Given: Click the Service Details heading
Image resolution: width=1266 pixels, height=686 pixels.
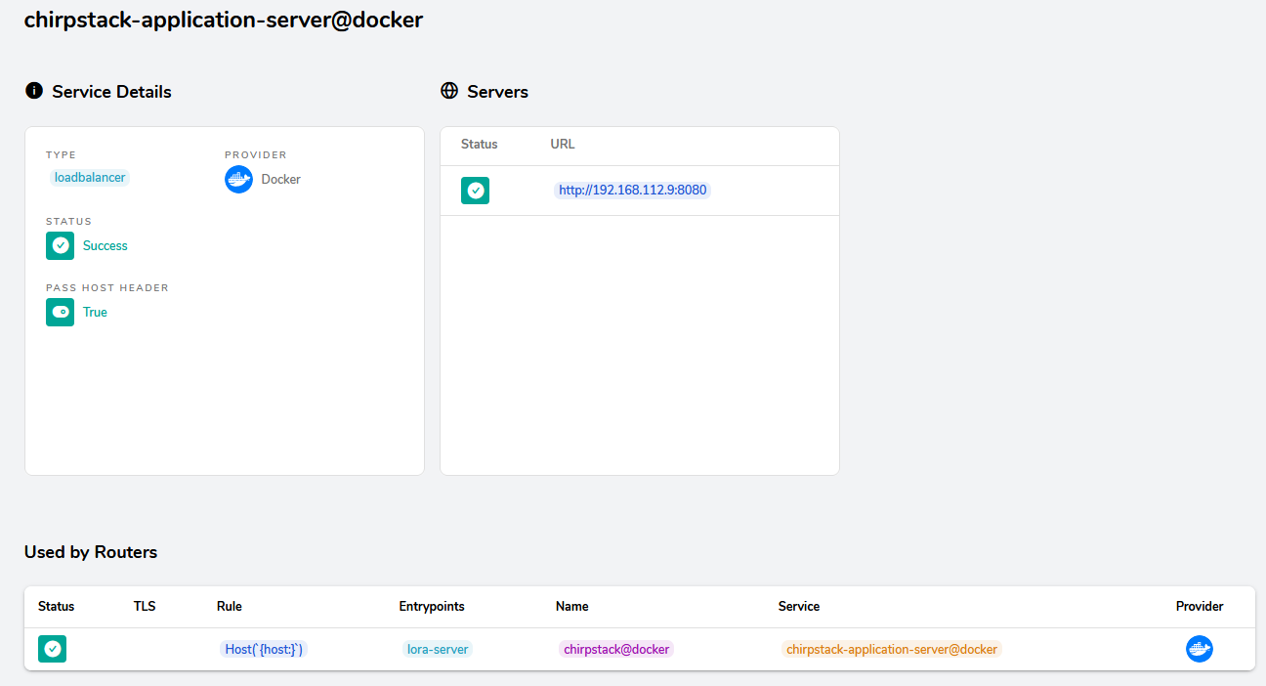Looking at the screenshot, I should coord(111,92).
